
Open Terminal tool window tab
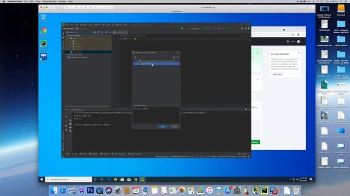[105, 154]
